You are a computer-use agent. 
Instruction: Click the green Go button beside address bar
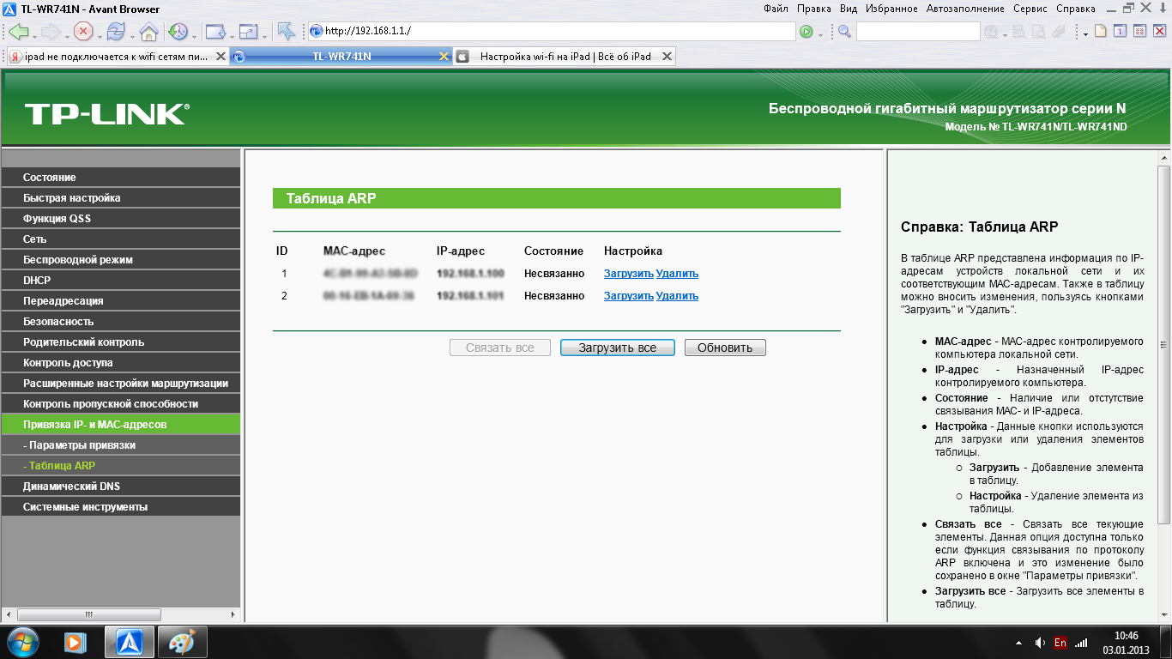[806, 32]
